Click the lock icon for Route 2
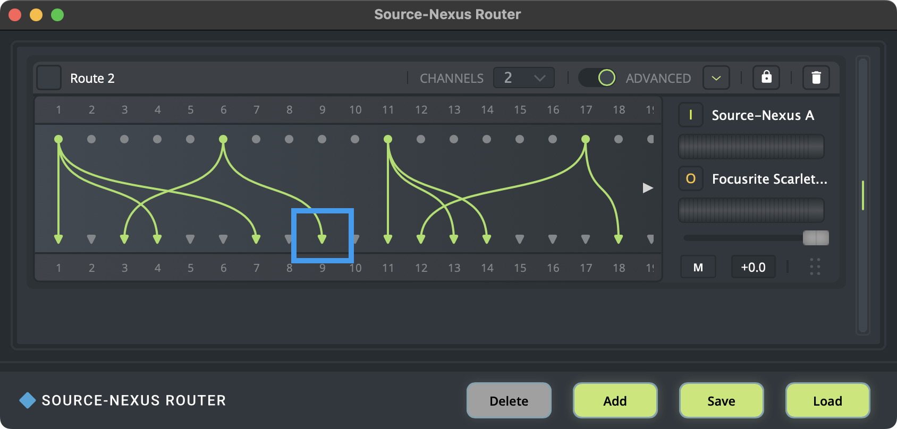Viewport: 897px width, 429px height. [x=766, y=78]
